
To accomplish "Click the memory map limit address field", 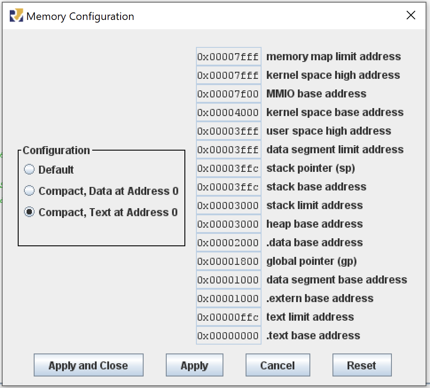I will point(228,56).
